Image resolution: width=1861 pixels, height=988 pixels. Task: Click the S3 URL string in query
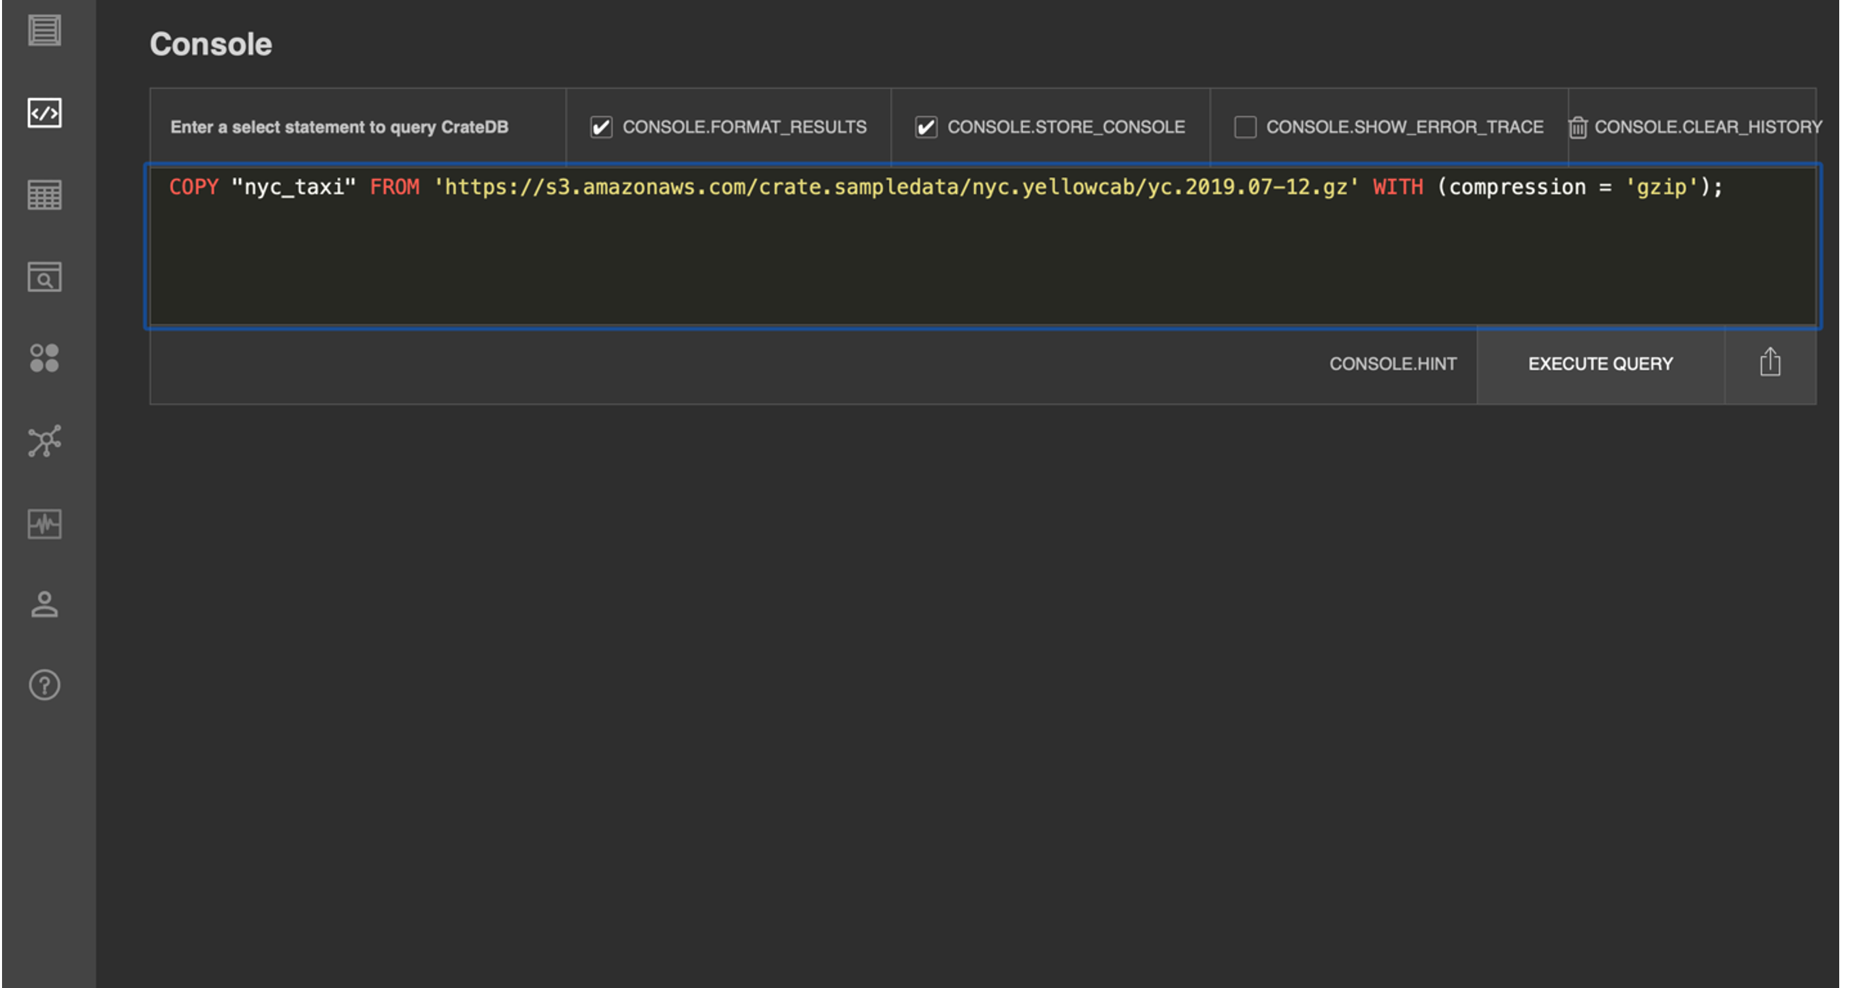point(896,187)
